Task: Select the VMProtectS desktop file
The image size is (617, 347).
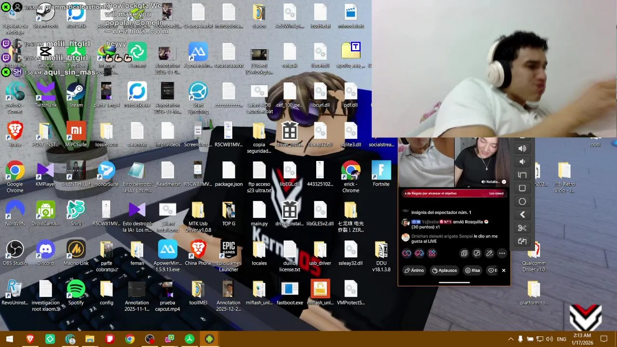Action: [350, 293]
